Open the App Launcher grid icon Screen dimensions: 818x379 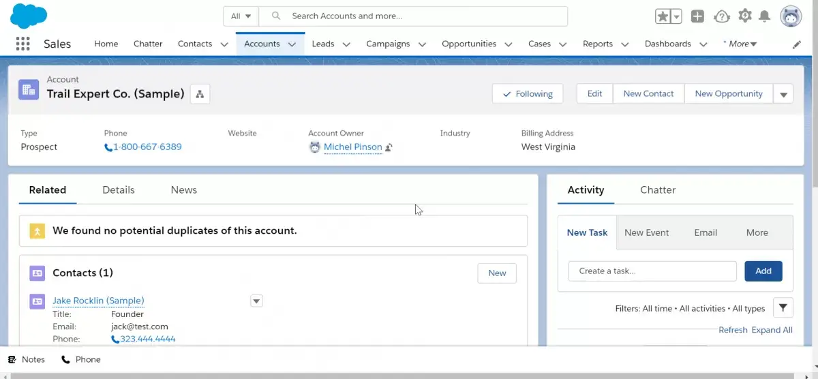point(23,44)
